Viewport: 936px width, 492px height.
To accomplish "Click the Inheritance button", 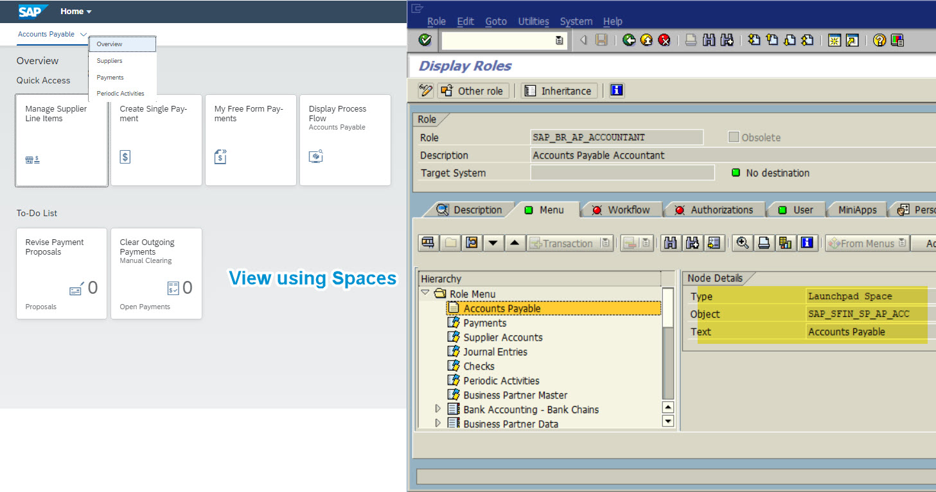I will (559, 91).
